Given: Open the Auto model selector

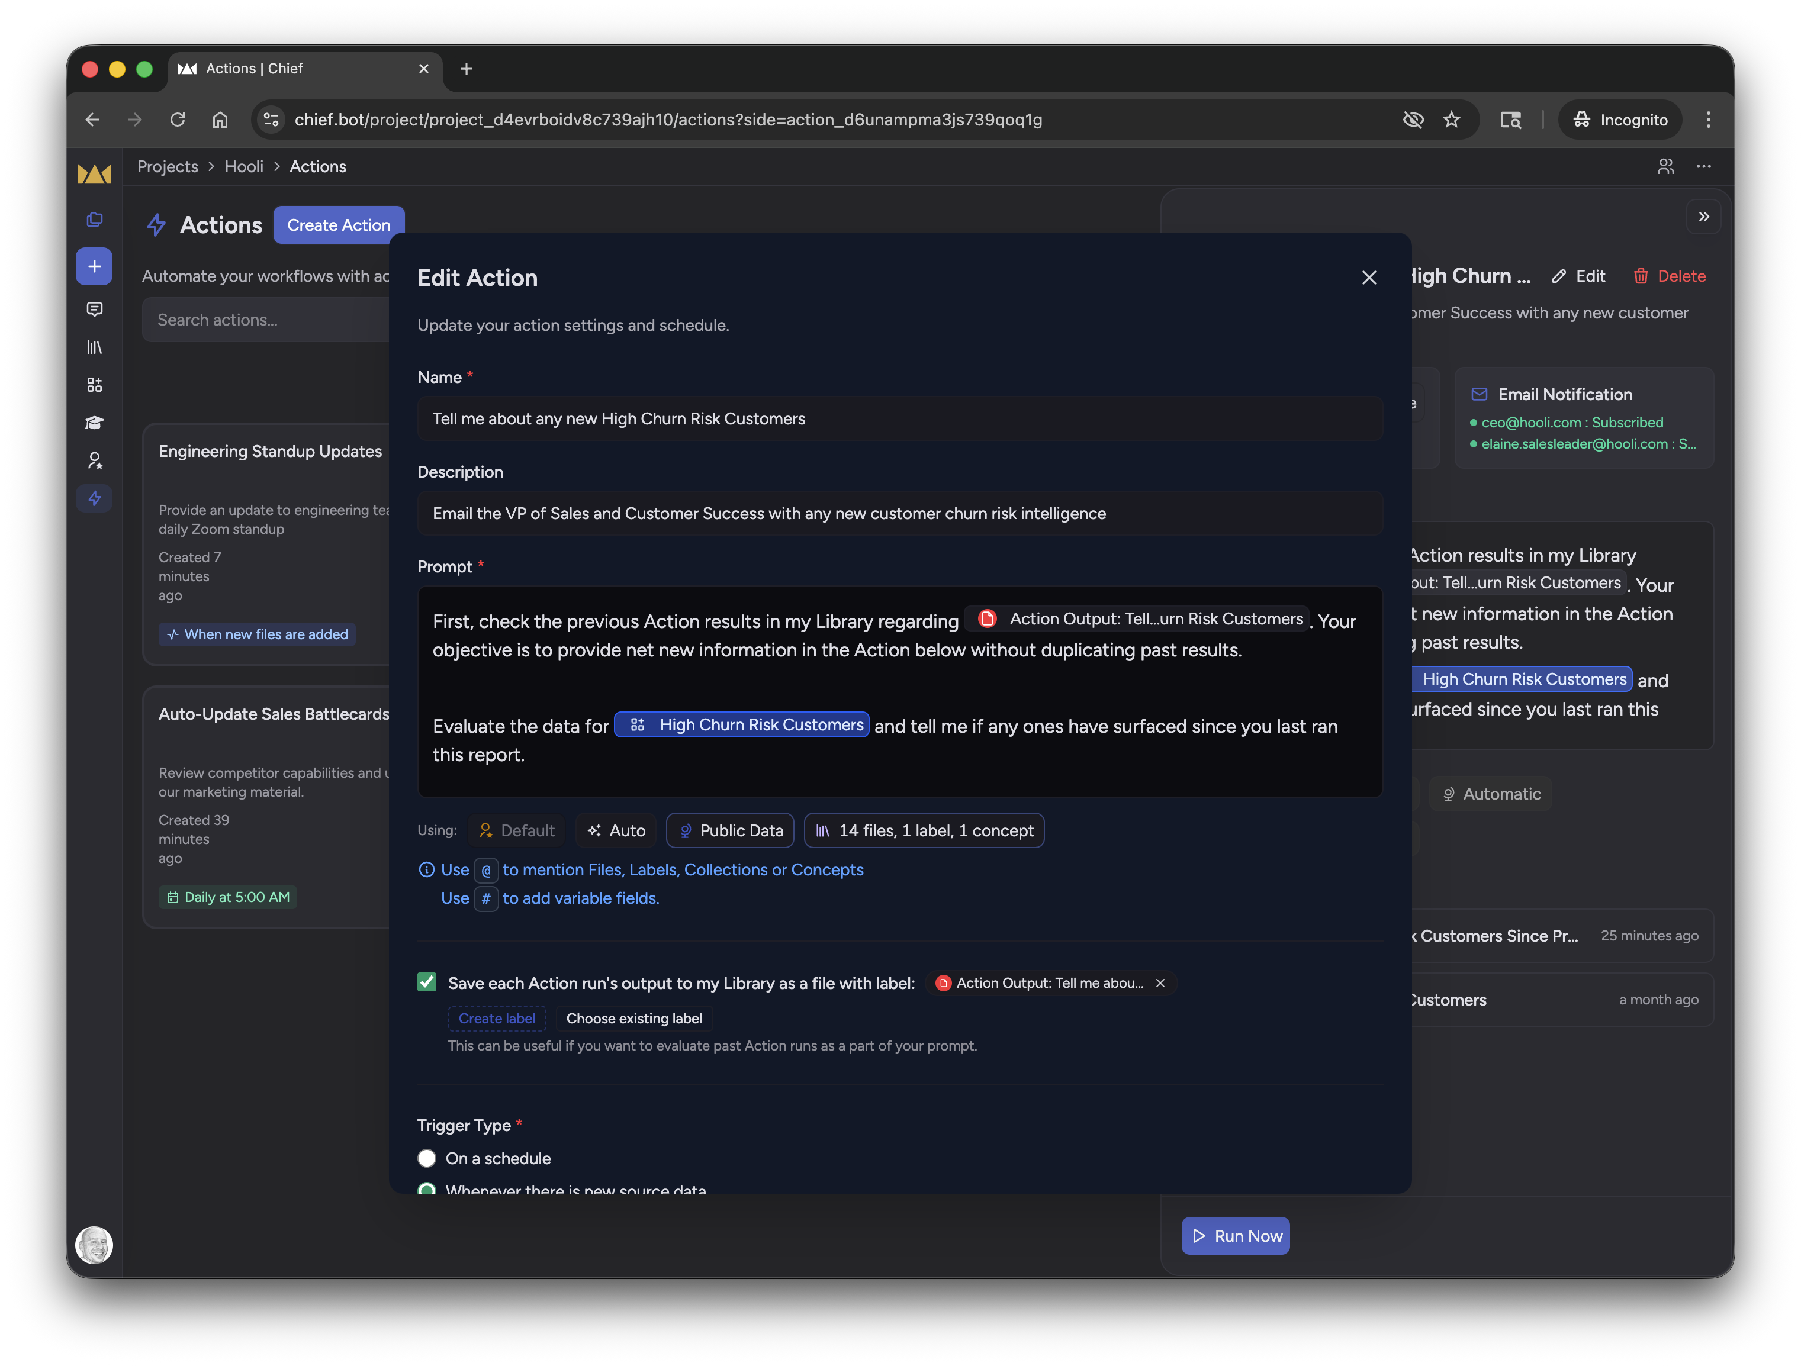Looking at the screenshot, I should point(616,830).
